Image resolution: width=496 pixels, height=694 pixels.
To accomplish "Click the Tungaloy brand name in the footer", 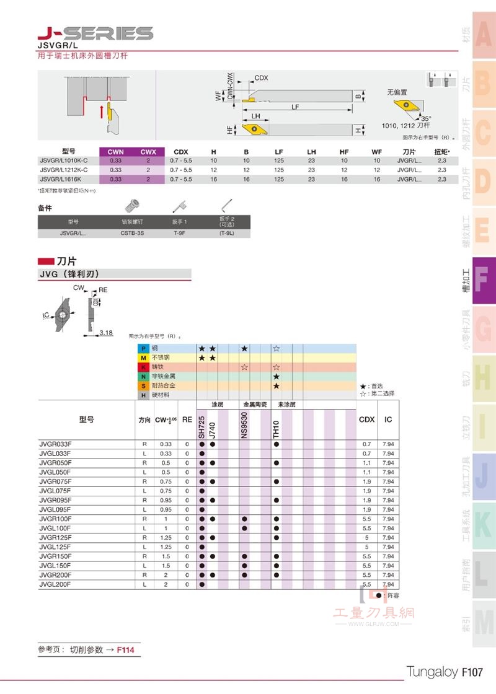I will [x=432, y=672].
